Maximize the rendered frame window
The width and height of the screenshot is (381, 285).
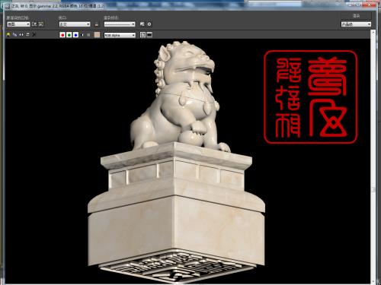[359, 5]
